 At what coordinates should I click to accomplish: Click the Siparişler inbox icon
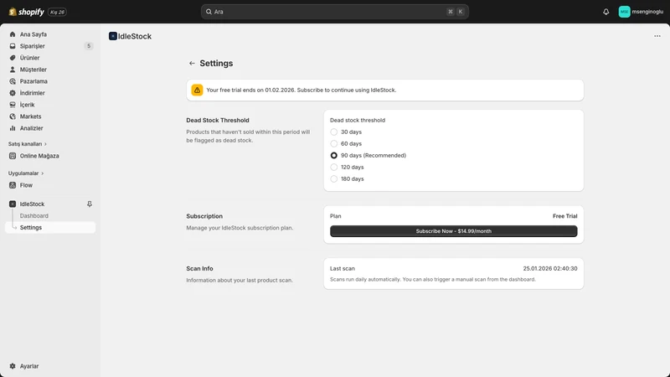coord(13,46)
